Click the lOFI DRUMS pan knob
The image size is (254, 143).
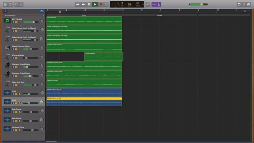tap(42, 21)
